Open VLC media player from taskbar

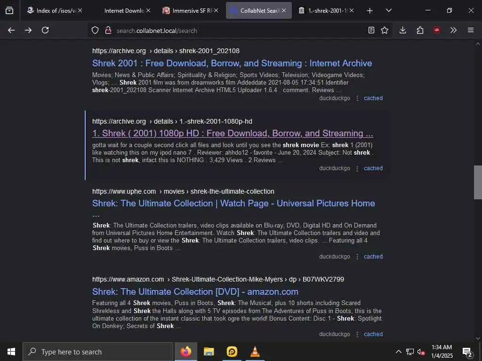tap(255, 352)
